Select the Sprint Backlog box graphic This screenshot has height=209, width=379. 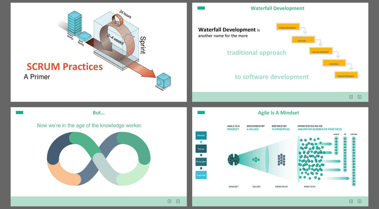85,36
